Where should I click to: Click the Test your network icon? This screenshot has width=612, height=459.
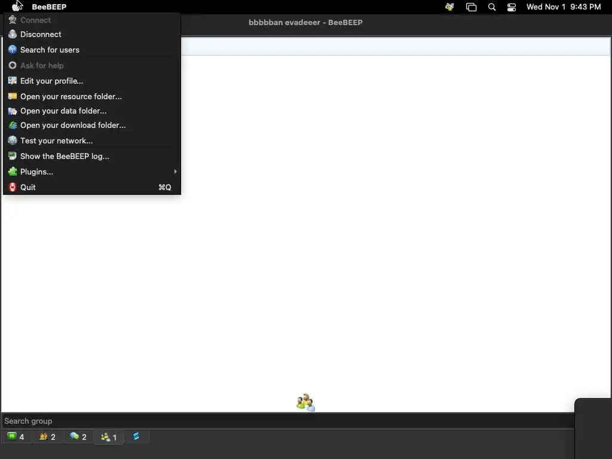(13, 140)
